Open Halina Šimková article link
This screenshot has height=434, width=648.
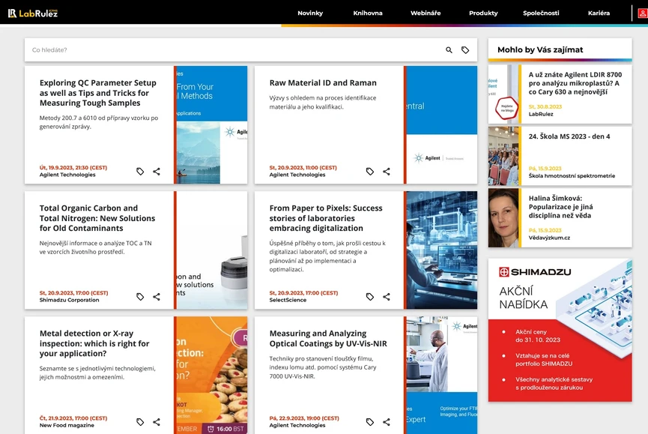560,207
